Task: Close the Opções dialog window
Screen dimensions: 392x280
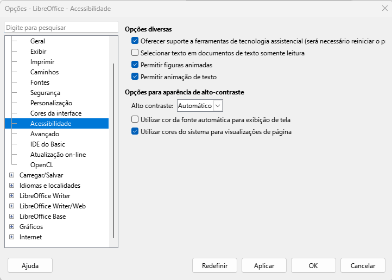Action: click(x=385, y=8)
